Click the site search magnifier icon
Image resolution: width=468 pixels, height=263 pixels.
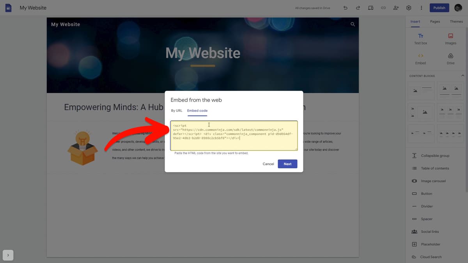click(353, 24)
